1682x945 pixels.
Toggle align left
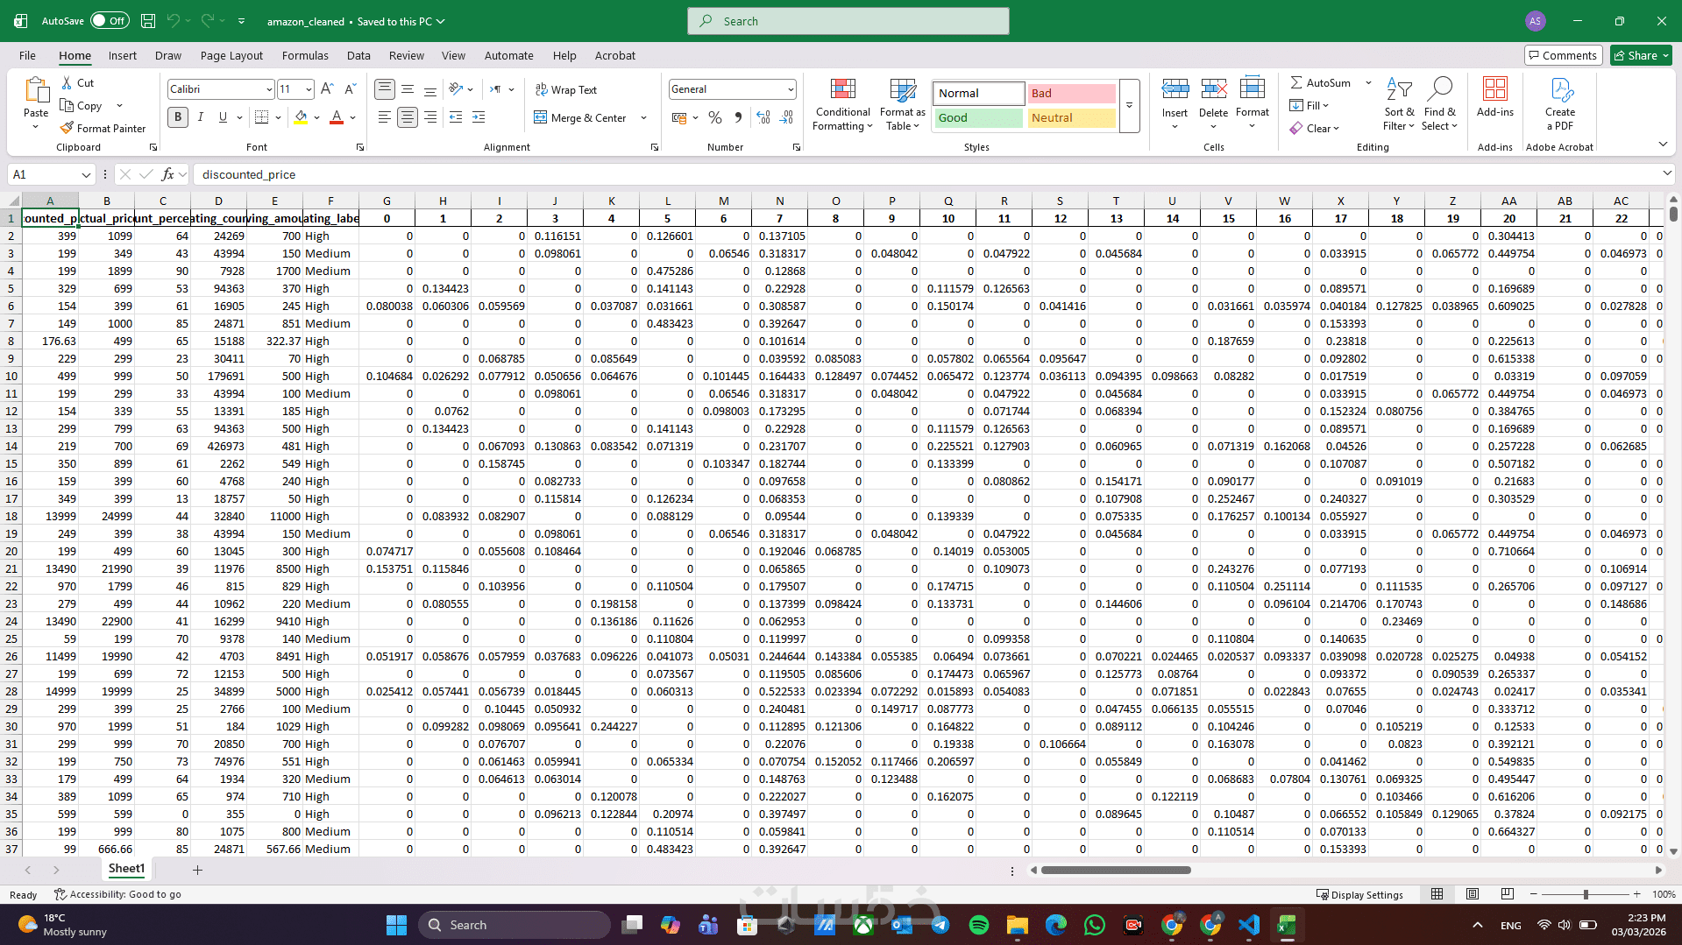pos(385,117)
